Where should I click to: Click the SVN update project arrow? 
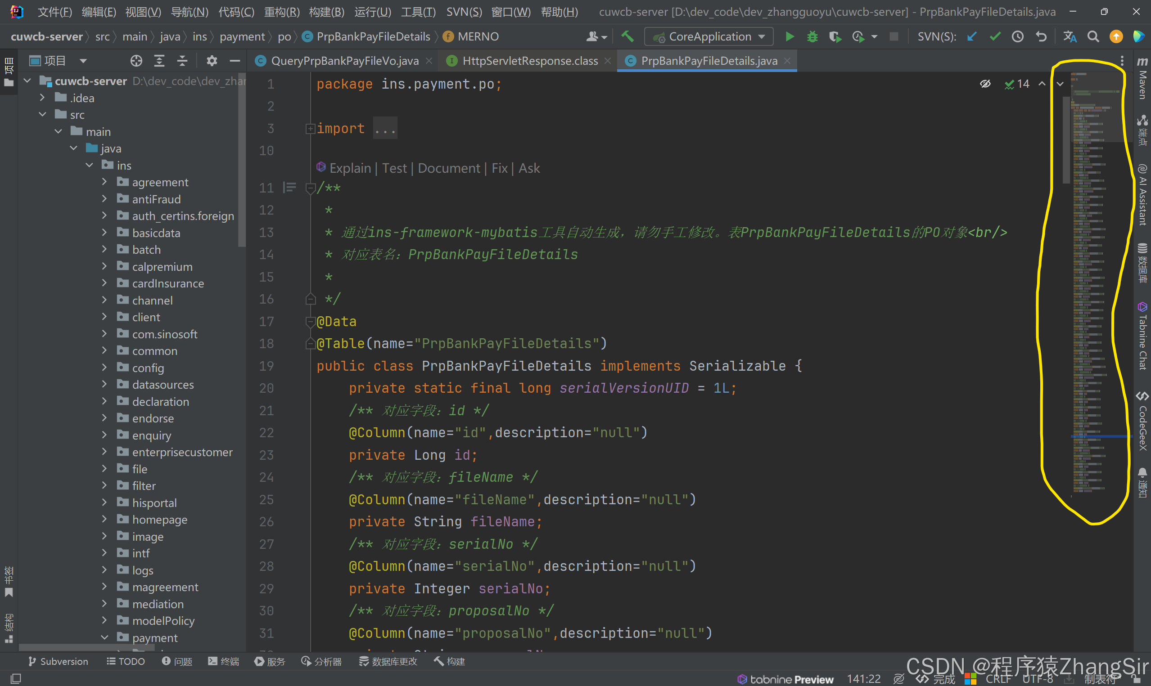(972, 36)
